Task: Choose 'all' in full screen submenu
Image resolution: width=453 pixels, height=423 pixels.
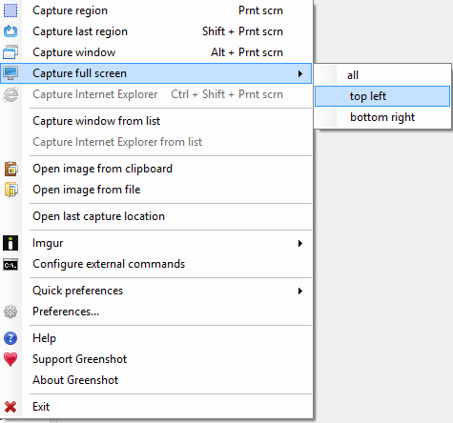Action: pyautogui.click(x=382, y=75)
